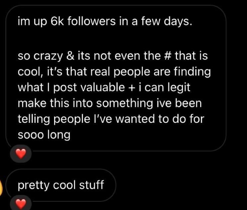This screenshot has height=210, width=247.
Task: Select the "pretty cool stuff" message bubble
Action: [x=61, y=185]
